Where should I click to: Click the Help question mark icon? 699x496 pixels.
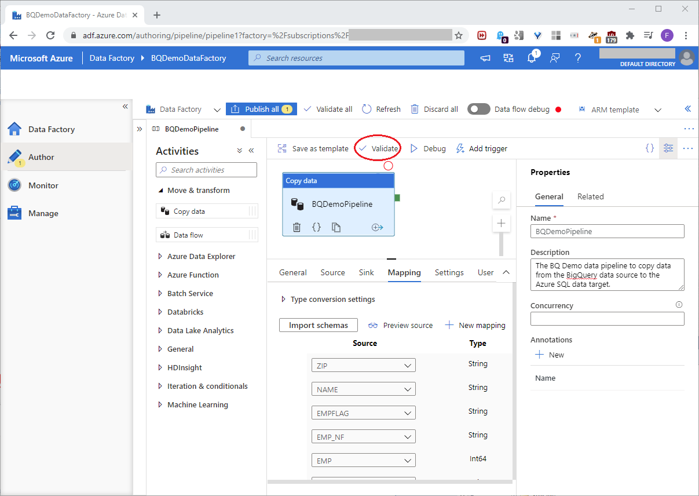coord(577,58)
